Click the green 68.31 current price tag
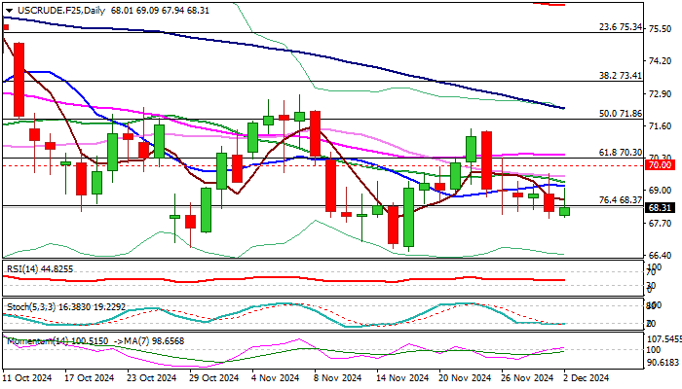Image resolution: width=682 pixels, height=389 pixels. [659, 207]
